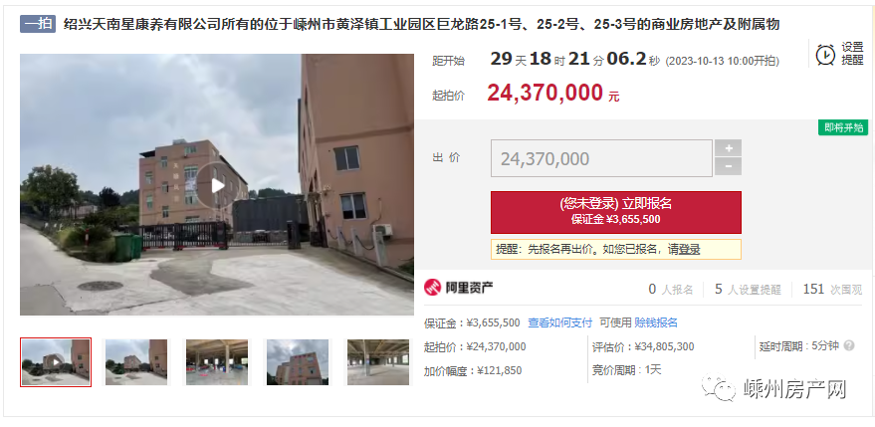Screen dimensions: 875x427
Task: Click the 设置提醒 set reminder text
Action: click(852, 54)
